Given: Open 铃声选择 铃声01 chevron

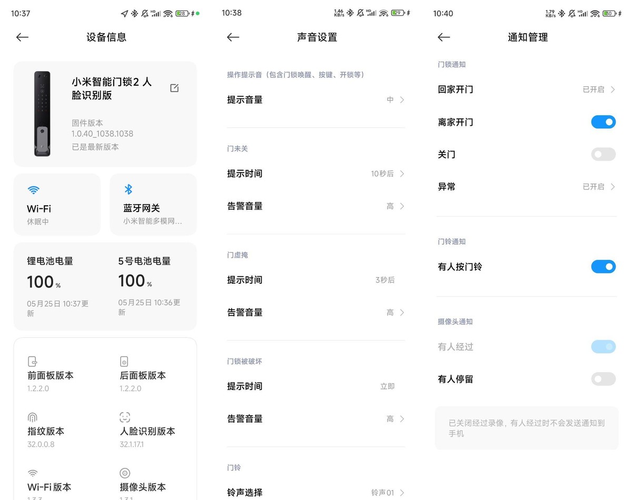Looking at the screenshot, I should pyautogui.click(x=402, y=493).
